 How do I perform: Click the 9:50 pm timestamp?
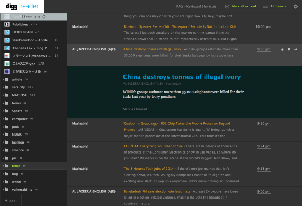pyautogui.click(x=264, y=49)
